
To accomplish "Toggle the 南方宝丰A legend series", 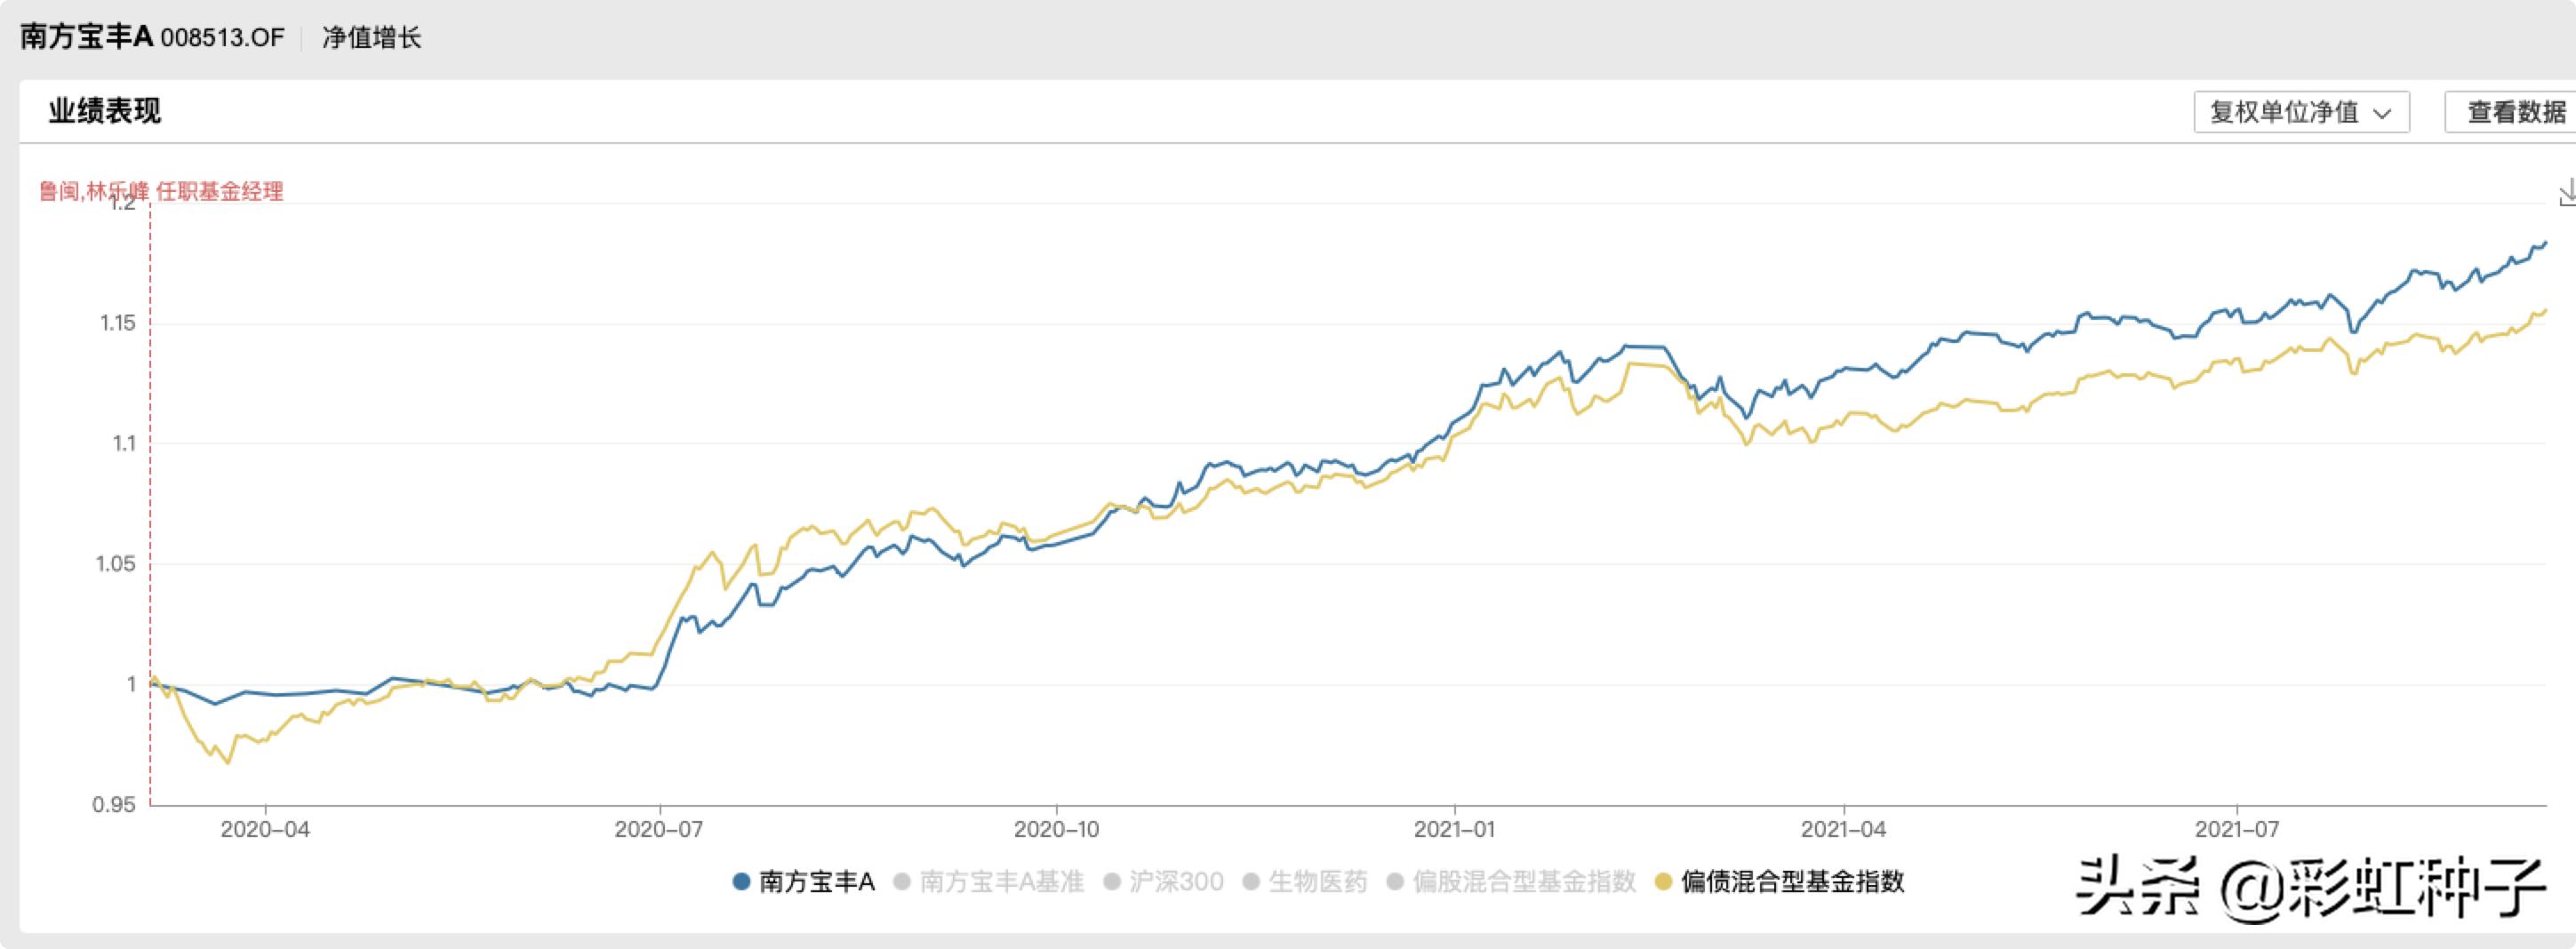I will (804, 881).
